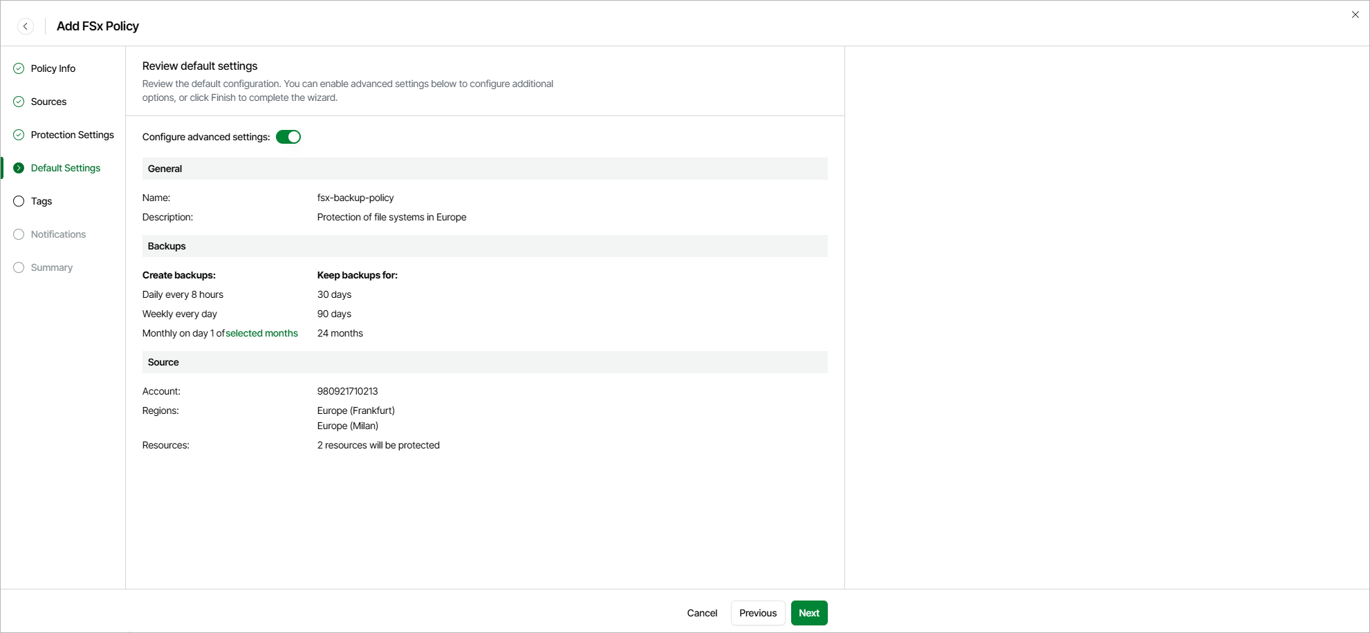Go to the Sources wizard step
Image resolution: width=1370 pixels, height=633 pixels.
tap(48, 102)
